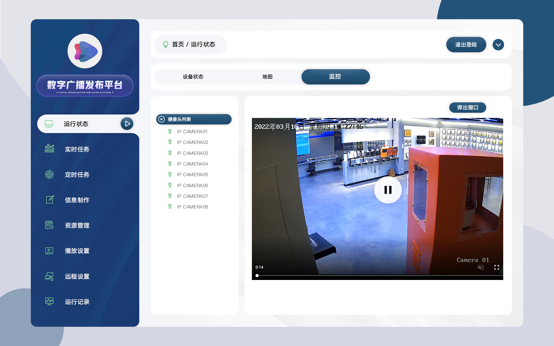Click the 运行状态 breadcrumb text
The image size is (554, 346).
pos(203,44)
